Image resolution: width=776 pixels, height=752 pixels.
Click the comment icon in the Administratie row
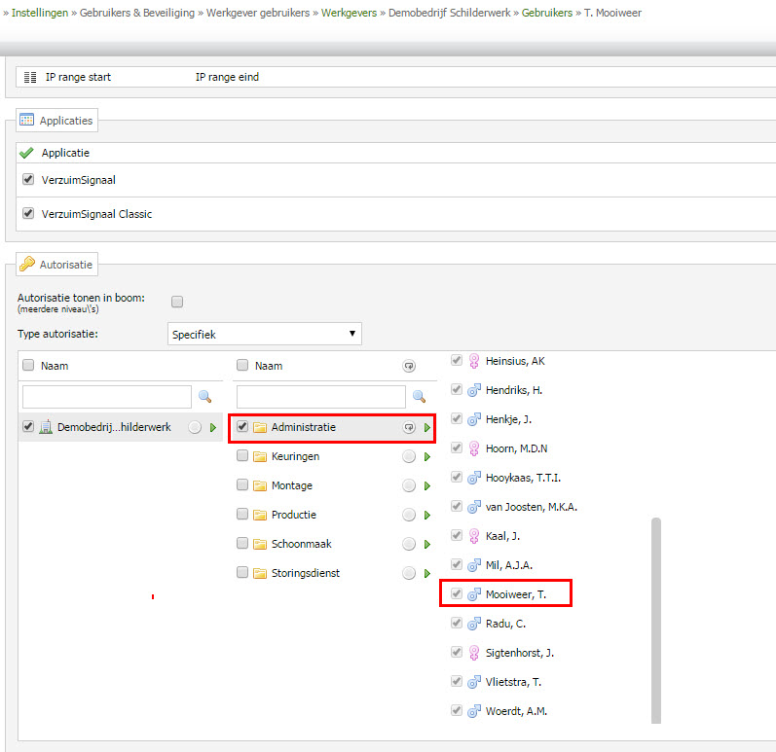(x=409, y=428)
